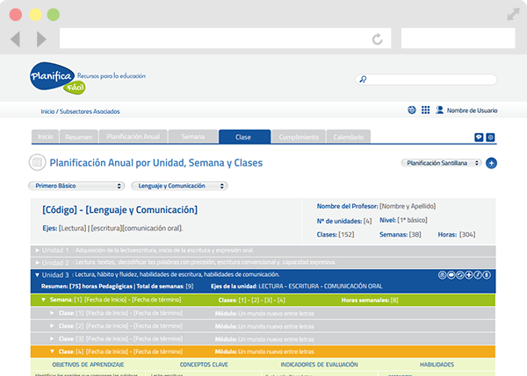Open the comments speech bubble icon

[479, 138]
